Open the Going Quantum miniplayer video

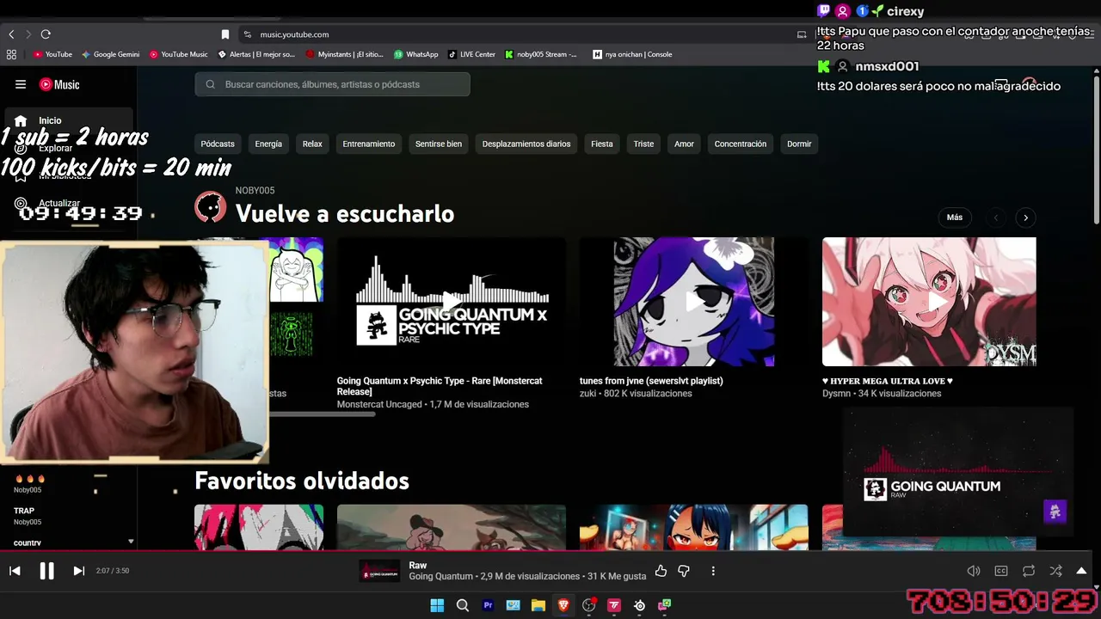pyautogui.click(x=957, y=472)
